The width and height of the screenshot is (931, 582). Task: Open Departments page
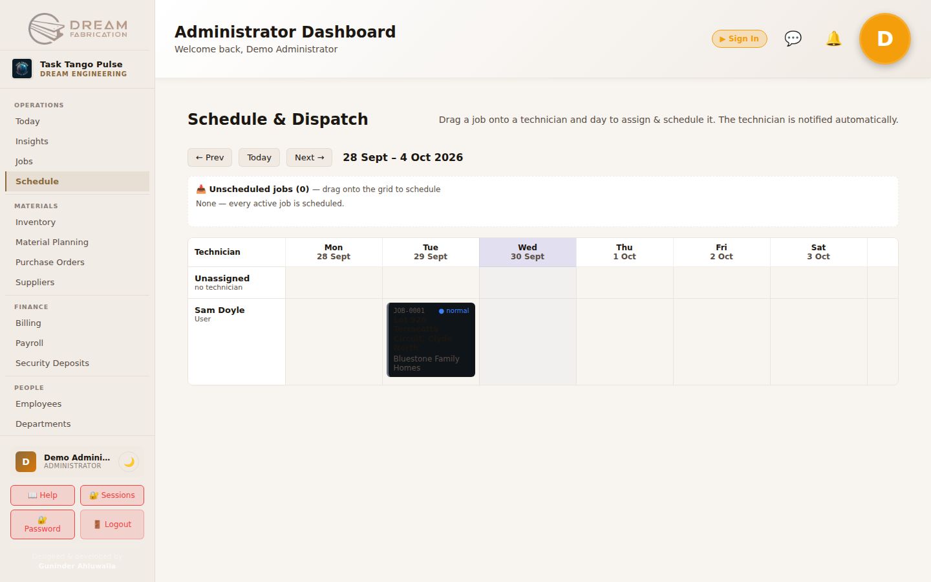click(77, 424)
